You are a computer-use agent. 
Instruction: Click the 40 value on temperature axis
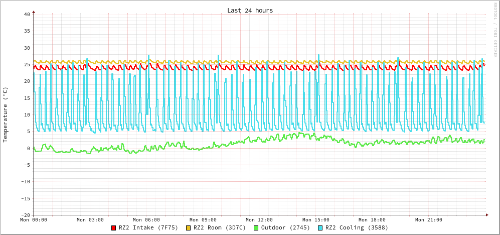point(27,14)
